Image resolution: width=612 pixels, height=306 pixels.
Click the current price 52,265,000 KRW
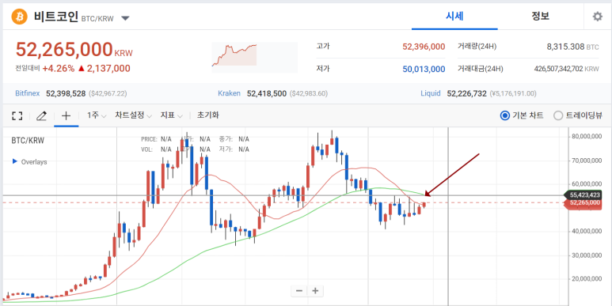74,50
